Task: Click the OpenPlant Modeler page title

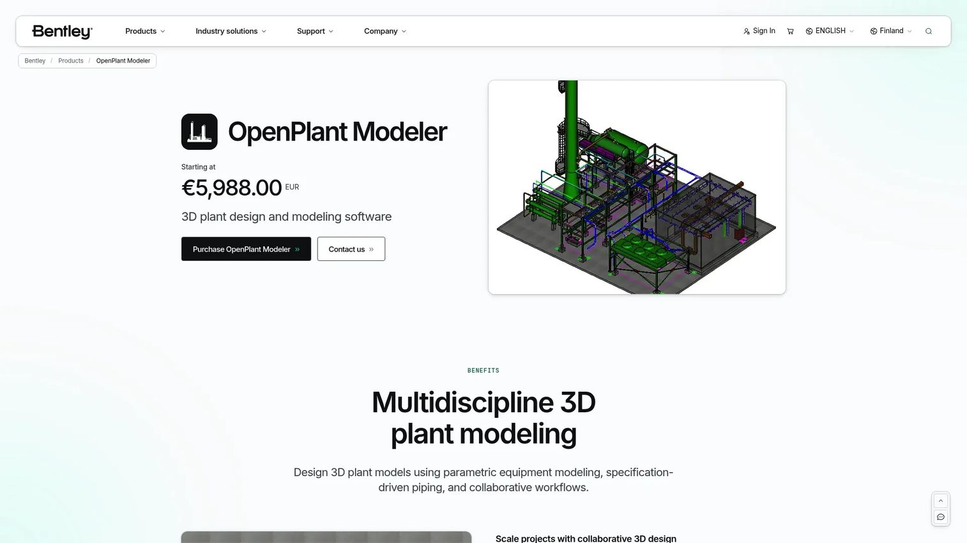Action: point(337,132)
